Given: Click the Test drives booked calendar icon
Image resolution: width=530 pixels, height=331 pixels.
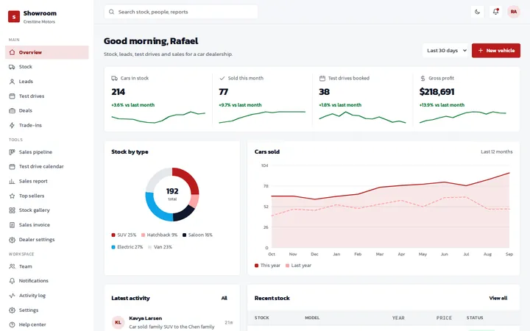Looking at the screenshot, I should (322, 78).
